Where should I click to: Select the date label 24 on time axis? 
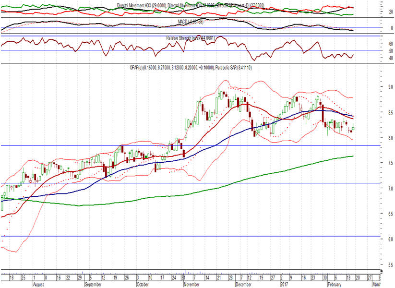174,277
